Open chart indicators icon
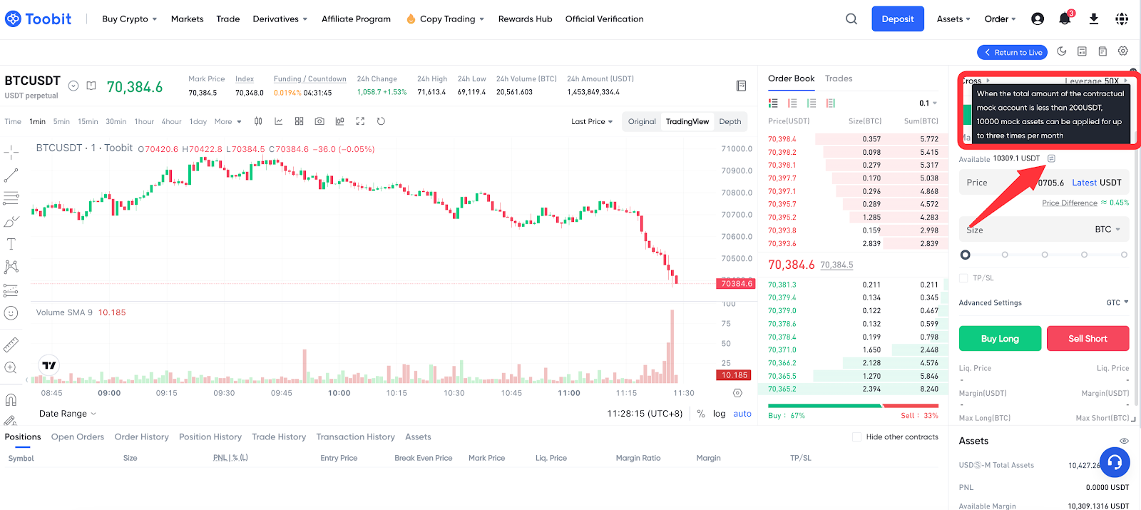The image size is (1141, 510). pos(279,121)
